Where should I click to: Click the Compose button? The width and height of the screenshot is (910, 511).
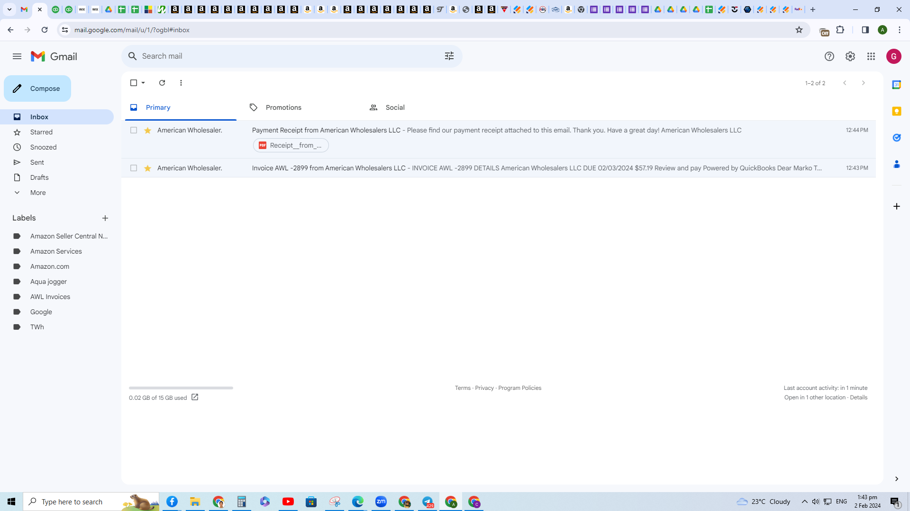coord(37,88)
